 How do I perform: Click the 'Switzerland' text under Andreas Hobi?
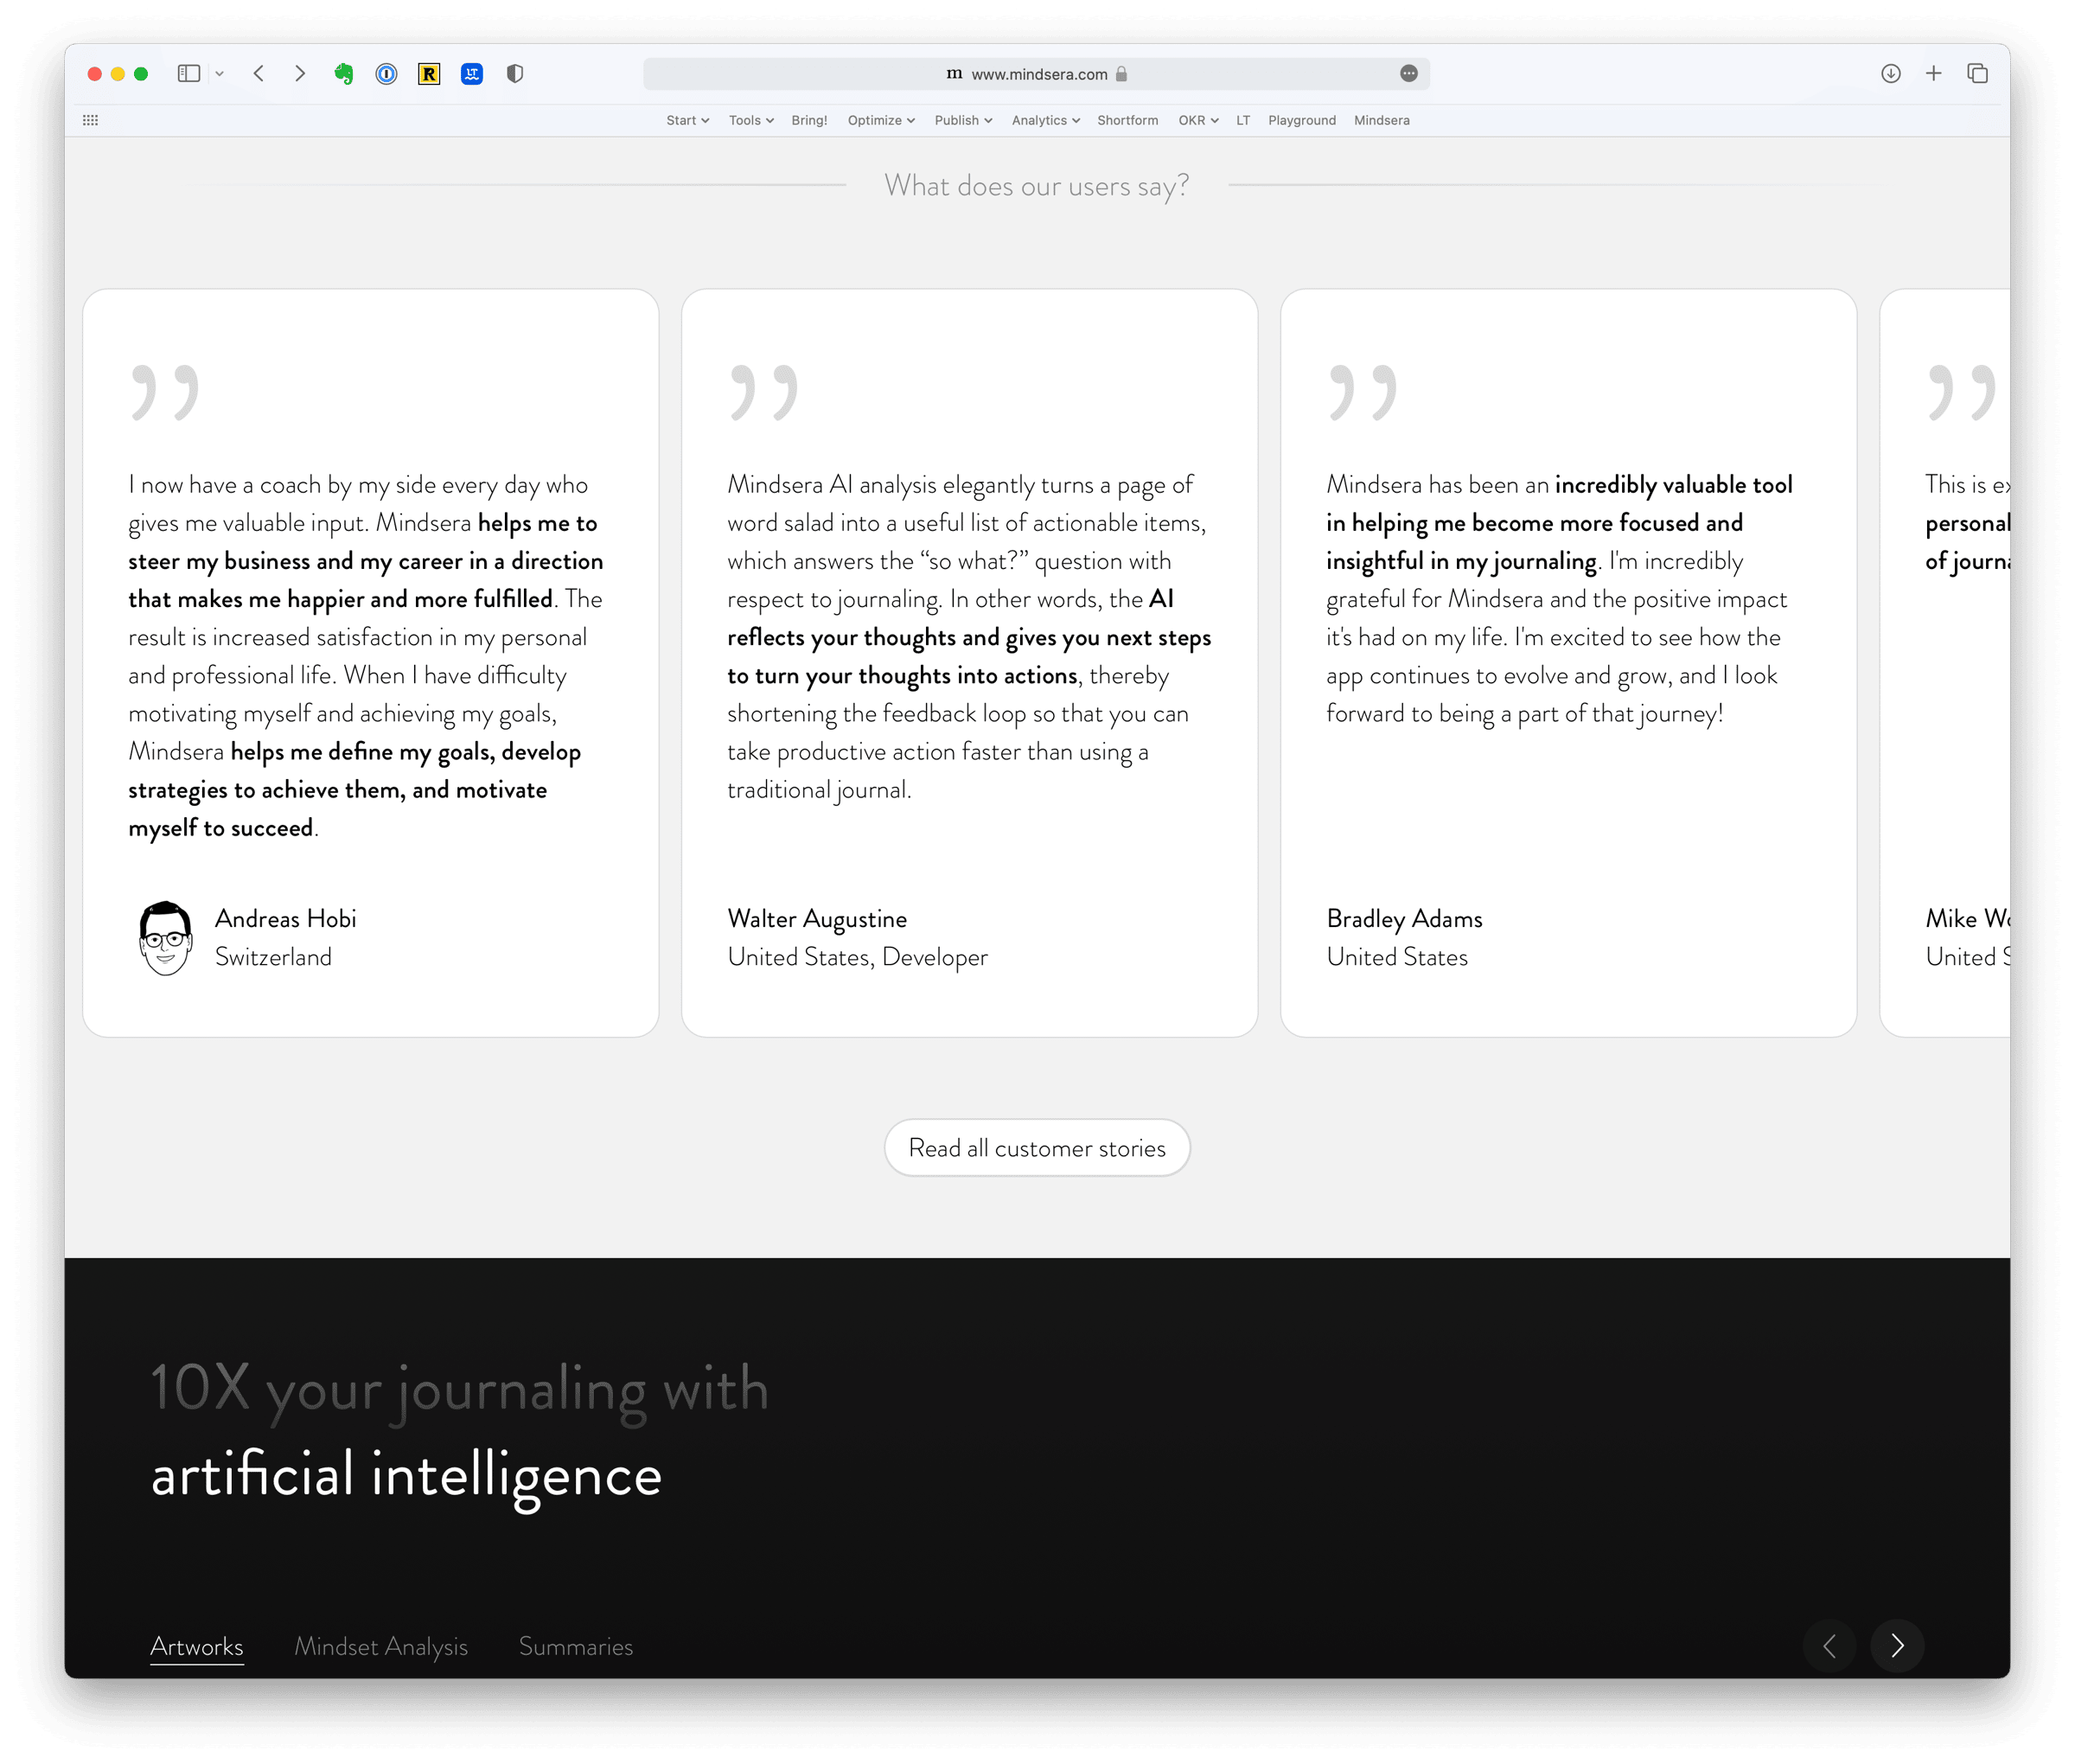coord(273,957)
